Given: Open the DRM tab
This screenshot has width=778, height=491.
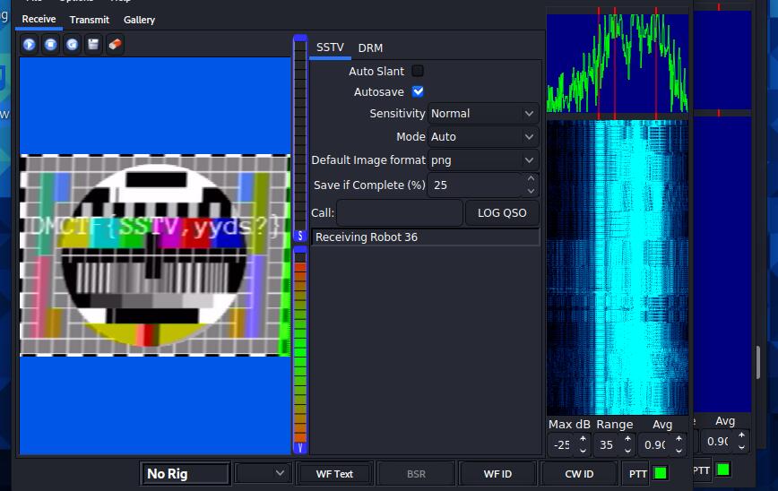Looking at the screenshot, I should [370, 47].
